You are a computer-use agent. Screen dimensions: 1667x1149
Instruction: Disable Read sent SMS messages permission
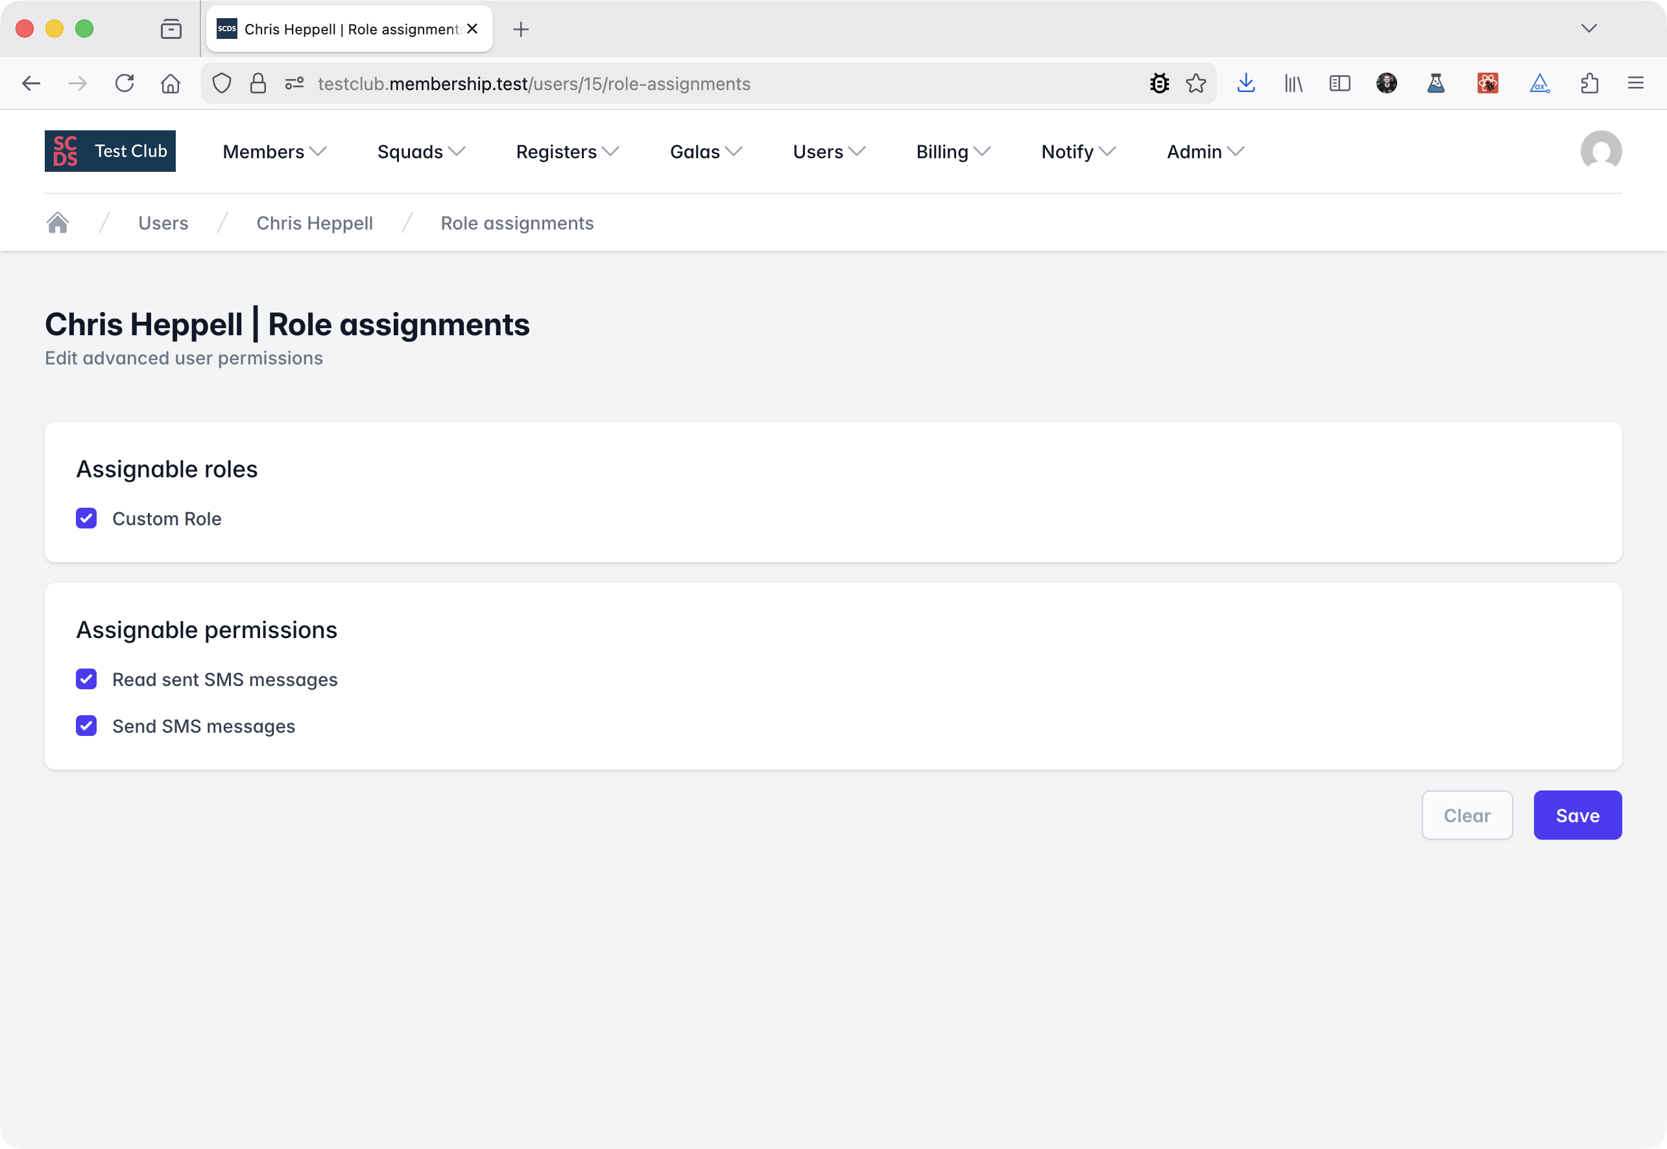coord(86,679)
